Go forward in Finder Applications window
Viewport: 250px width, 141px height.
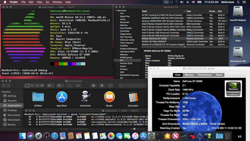8,86
